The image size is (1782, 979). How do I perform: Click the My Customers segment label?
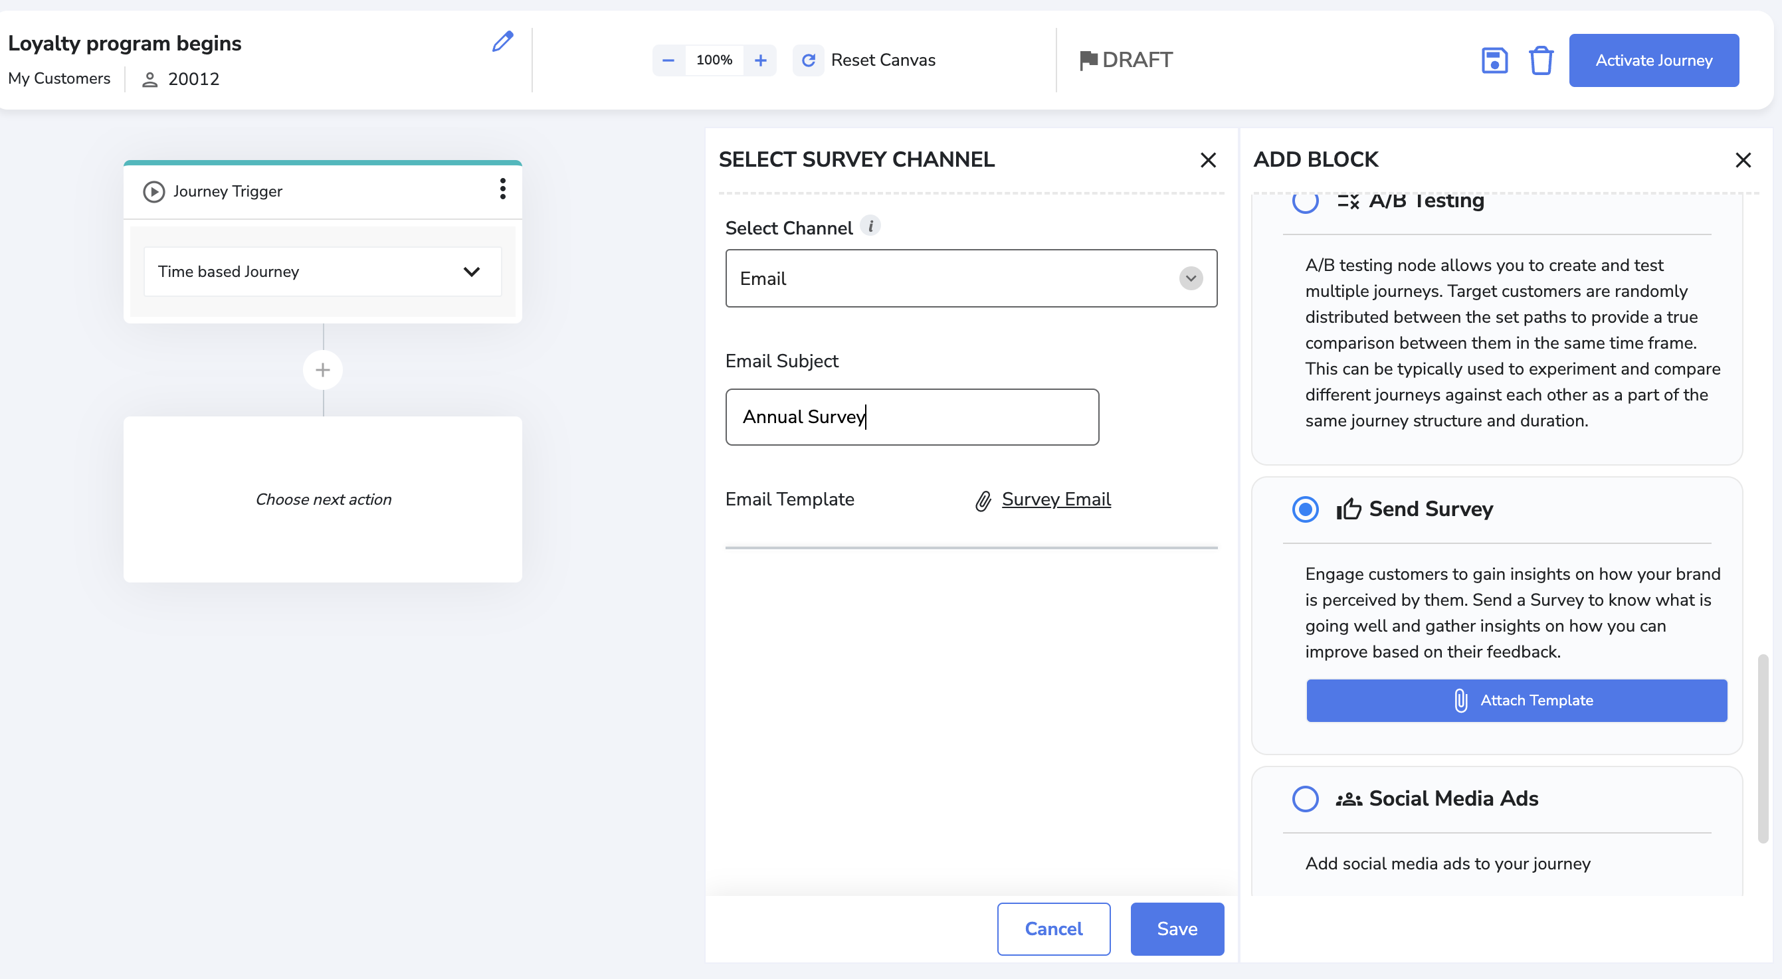point(58,79)
